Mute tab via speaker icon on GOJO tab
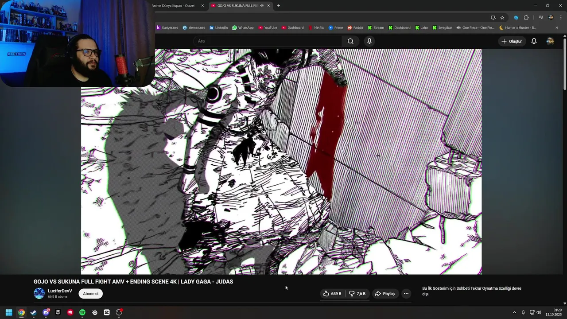Image resolution: width=567 pixels, height=319 pixels. click(262, 6)
